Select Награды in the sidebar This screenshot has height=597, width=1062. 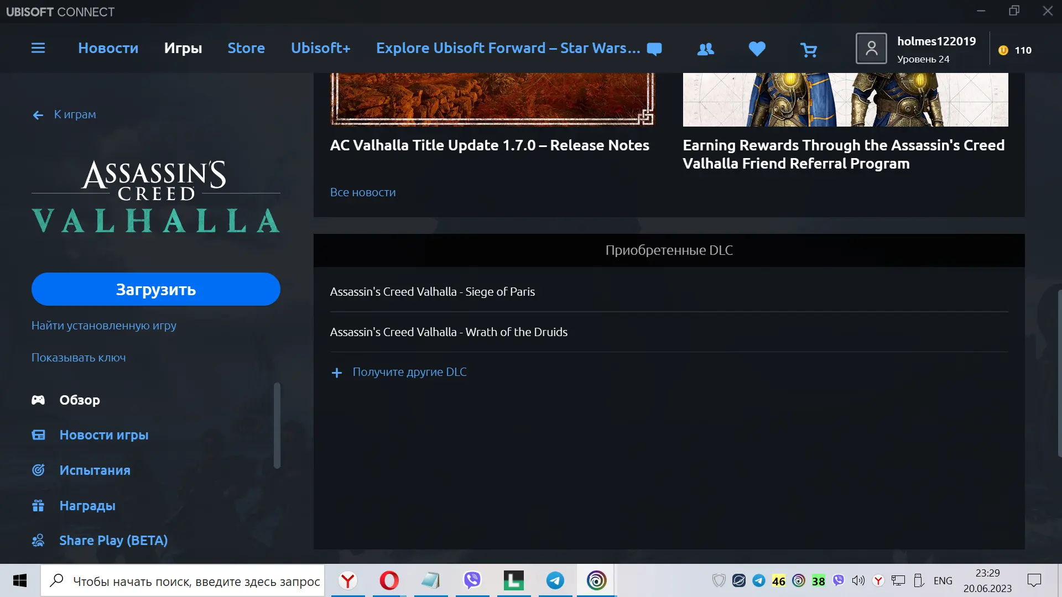click(87, 505)
